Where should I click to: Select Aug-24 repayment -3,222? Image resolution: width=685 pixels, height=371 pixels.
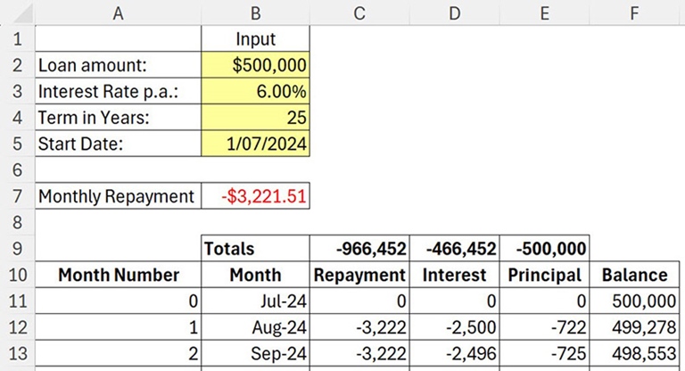point(359,327)
